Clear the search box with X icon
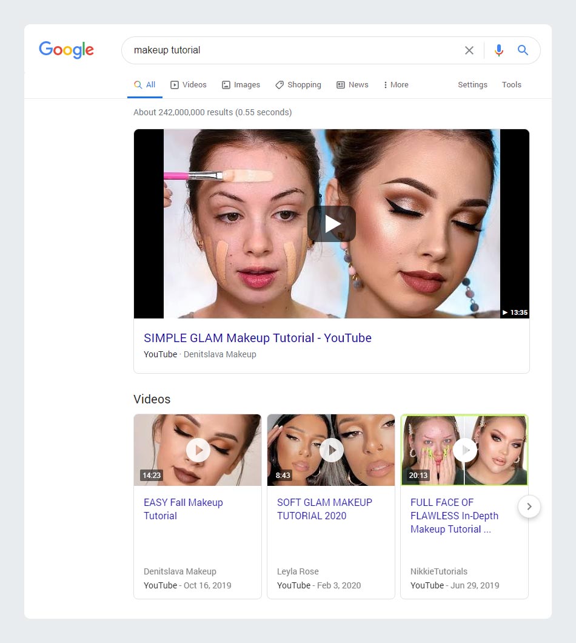The width and height of the screenshot is (576, 643). coord(469,50)
